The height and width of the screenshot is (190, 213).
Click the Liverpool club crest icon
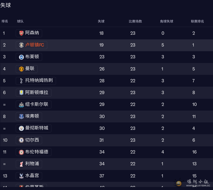point(21,164)
